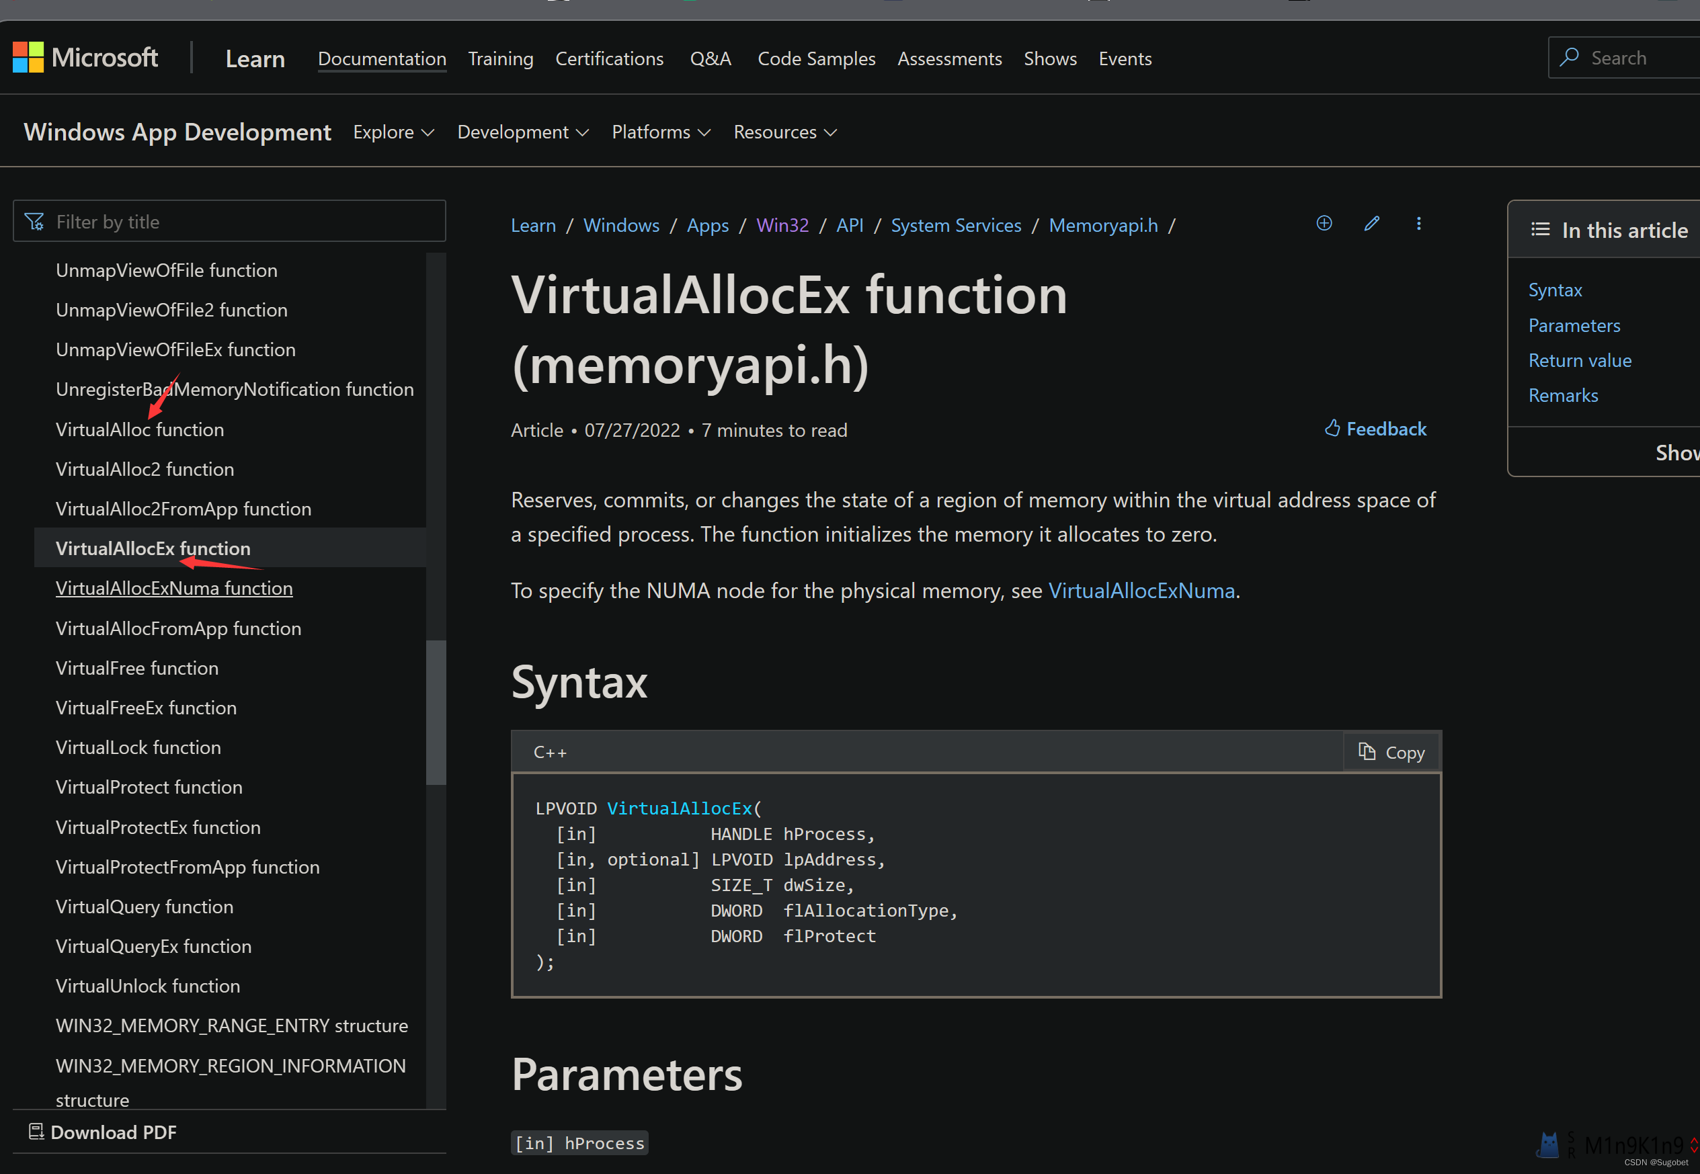Click the add to collection plus icon
This screenshot has width=1700, height=1174.
pyautogui.click(x=1324, y=224)
